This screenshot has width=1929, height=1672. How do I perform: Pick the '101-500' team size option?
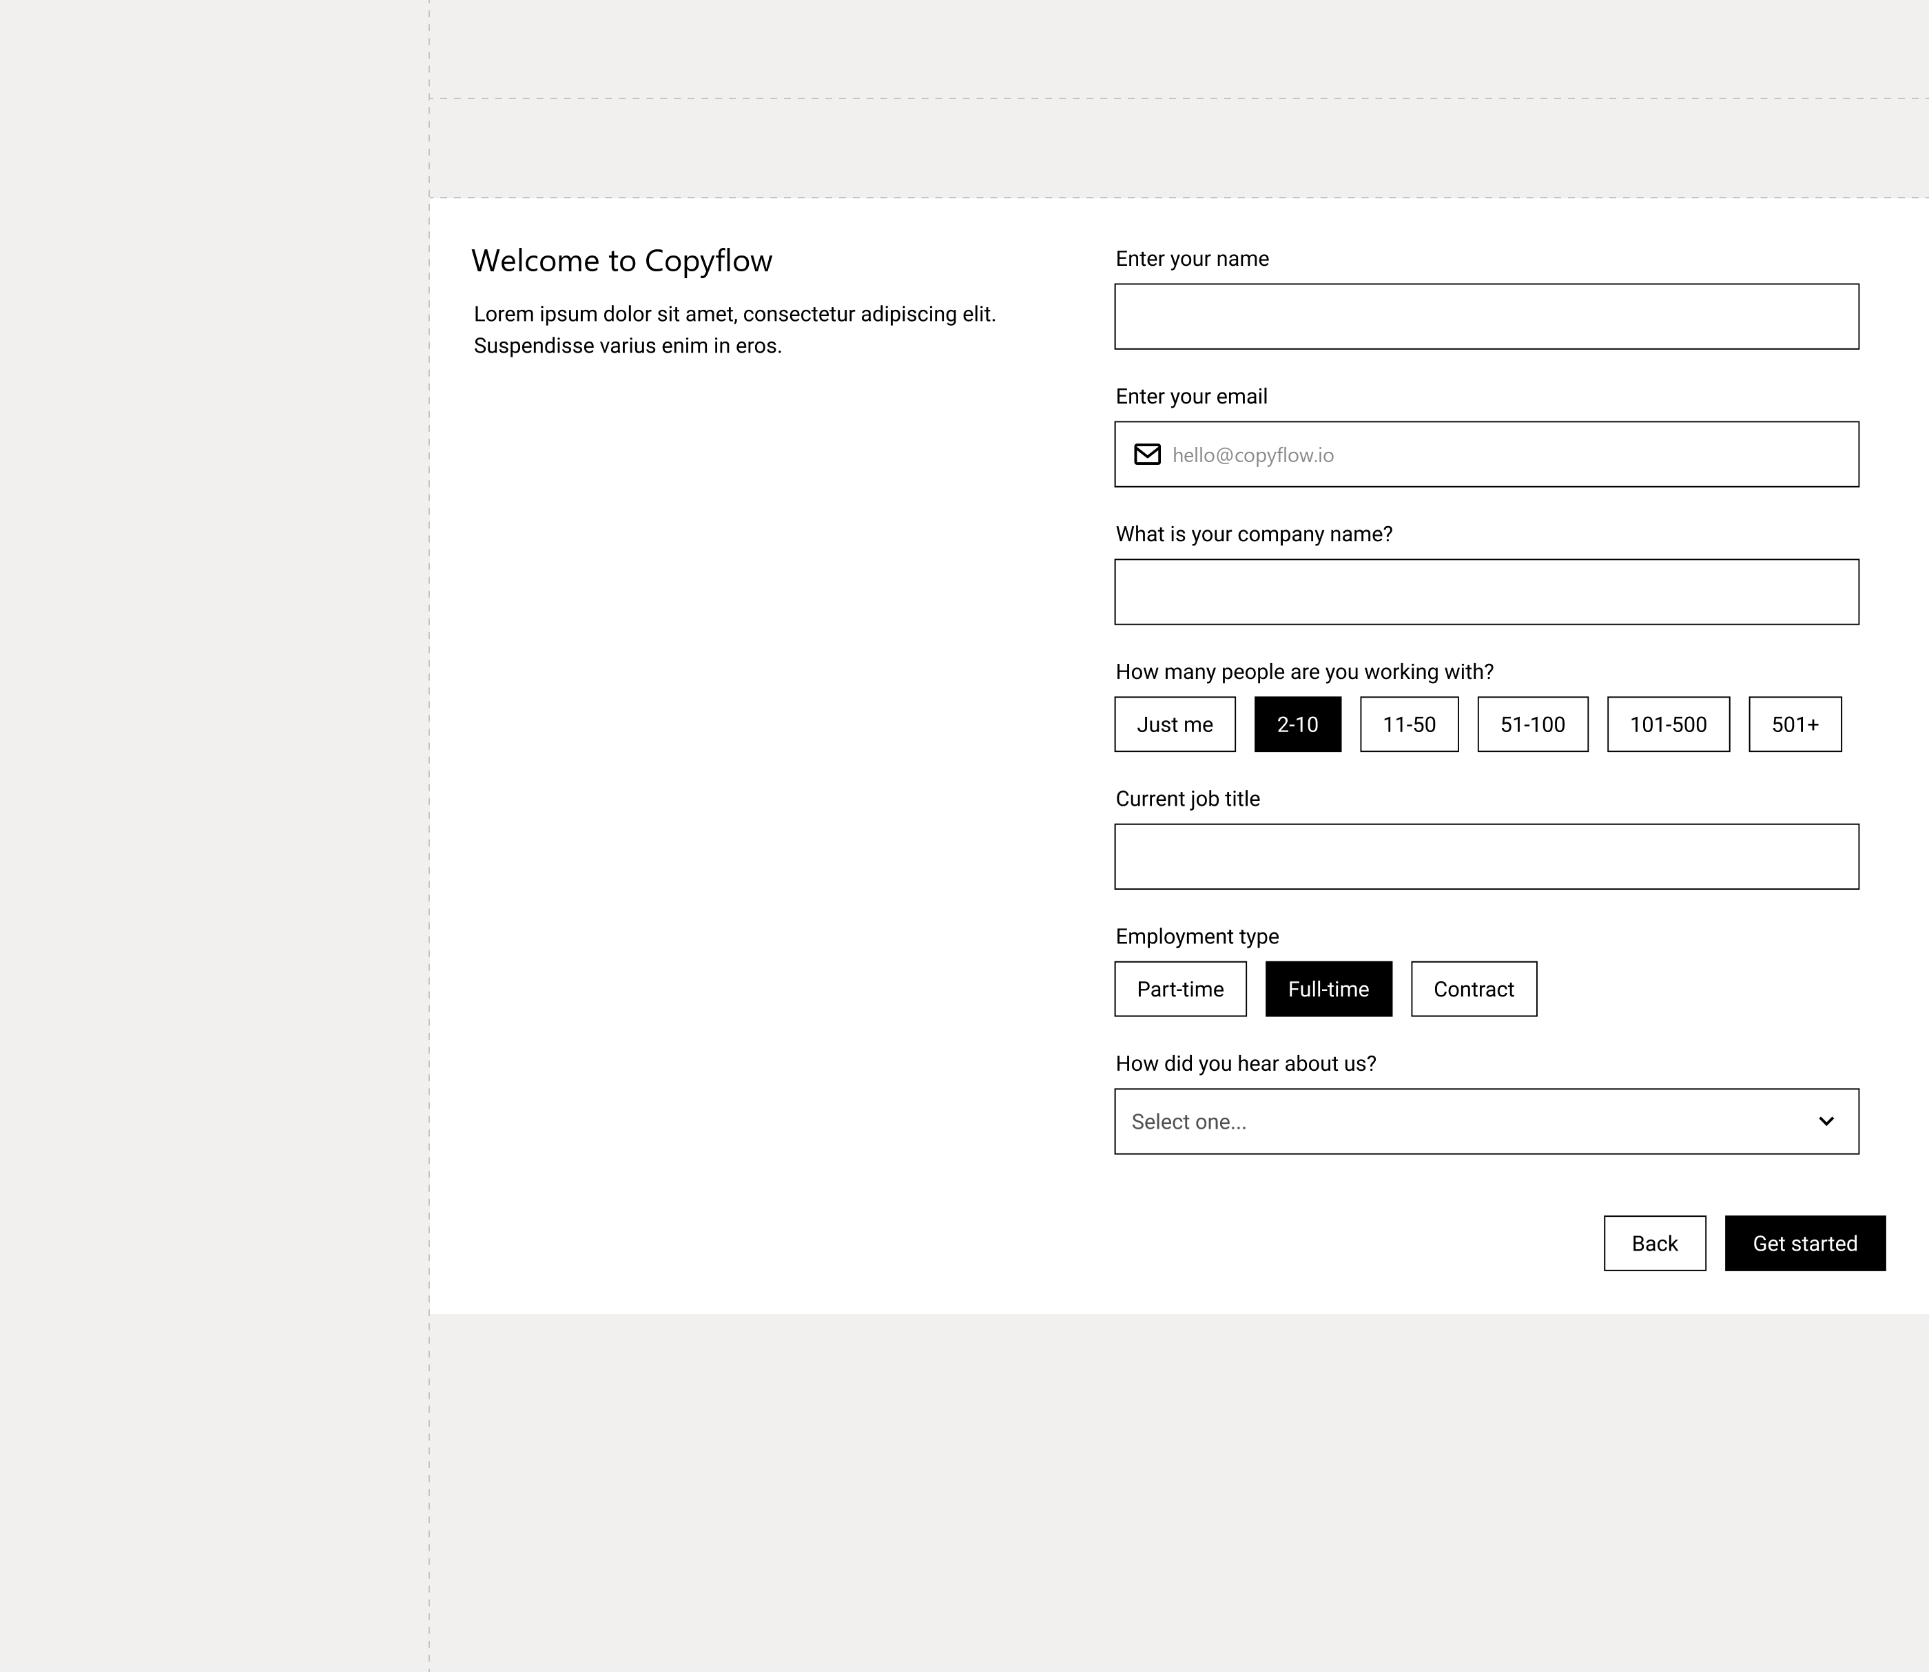pos(1668,724)
